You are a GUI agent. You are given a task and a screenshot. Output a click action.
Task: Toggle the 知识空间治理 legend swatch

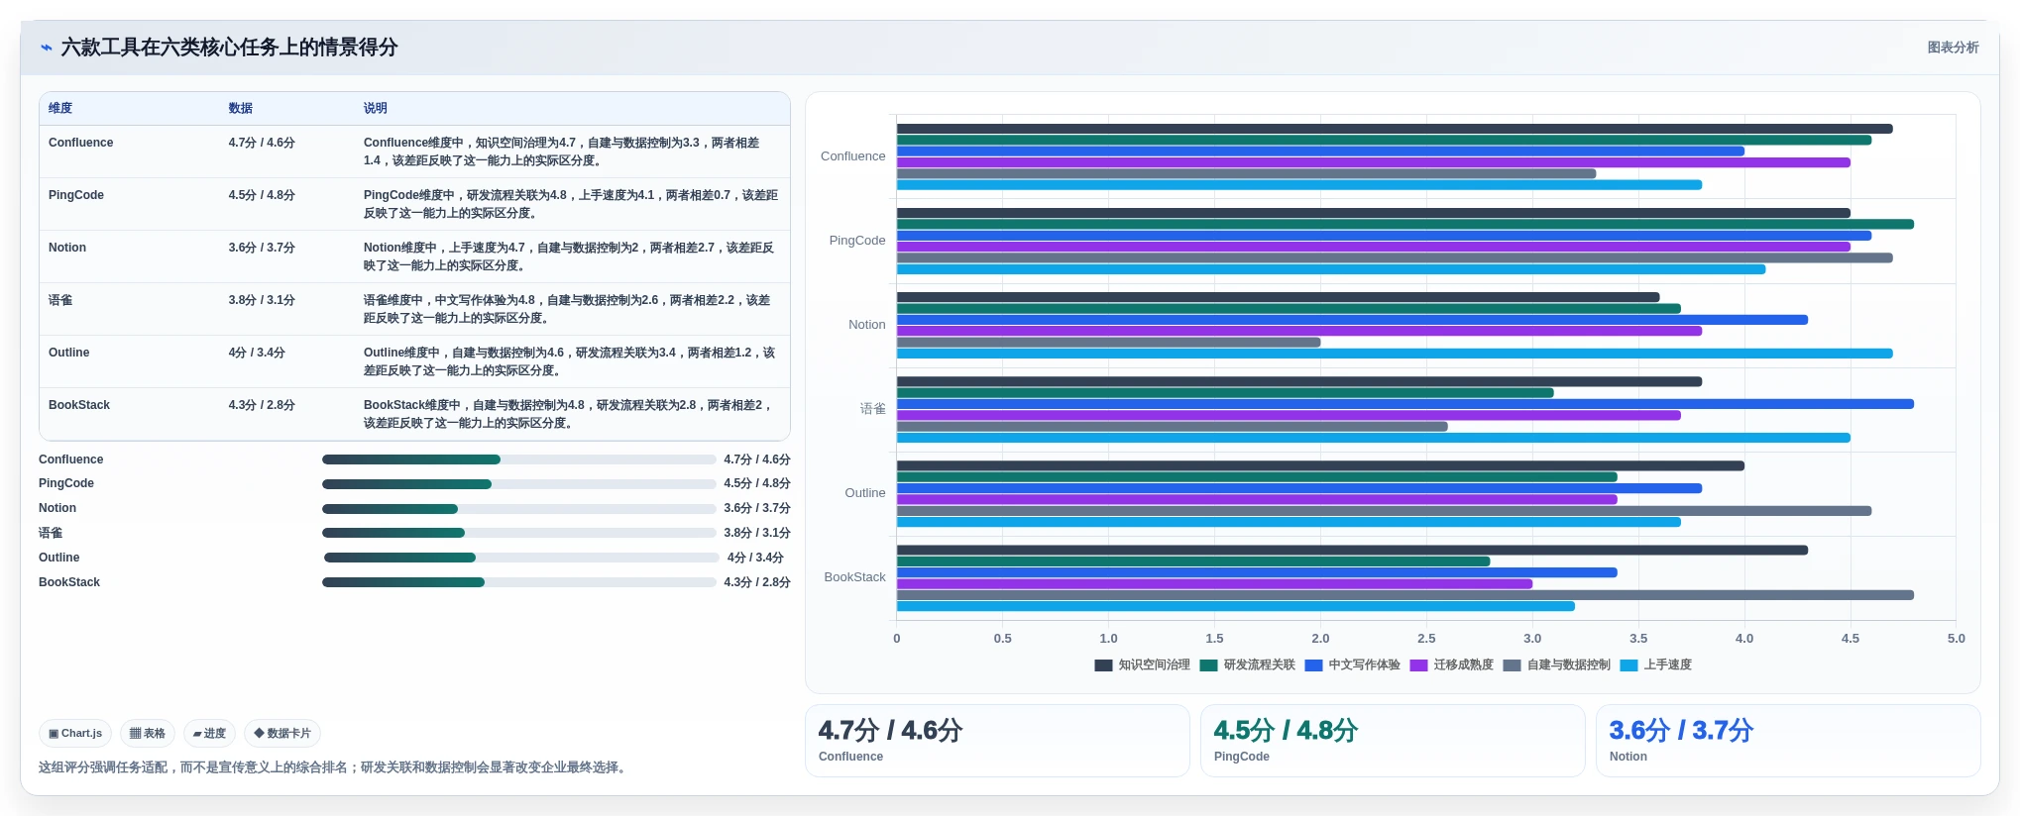1103,665
